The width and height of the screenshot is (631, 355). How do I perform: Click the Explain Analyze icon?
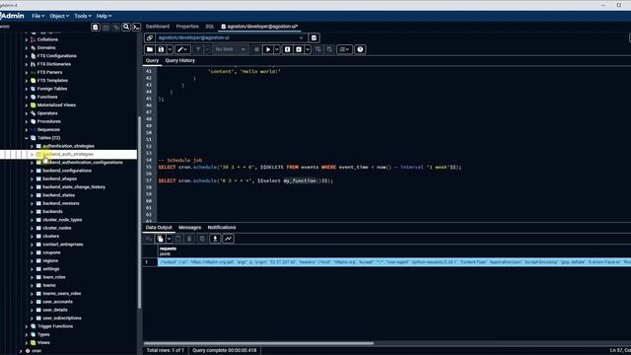[299, 49]
